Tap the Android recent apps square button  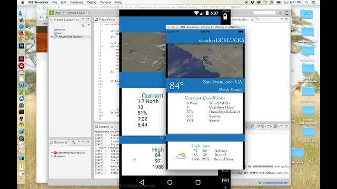coord(198,182)
